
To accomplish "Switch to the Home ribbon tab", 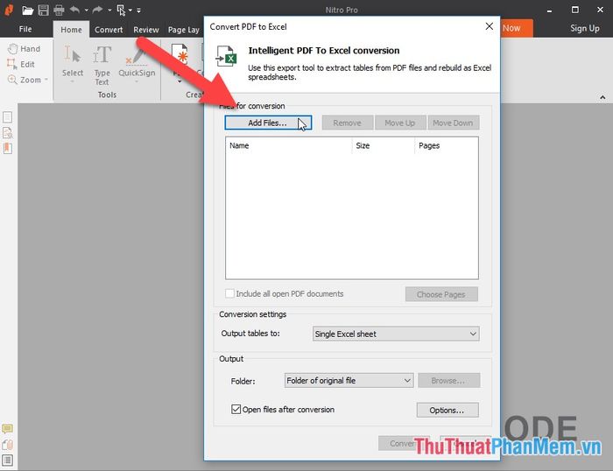I will tap(71, 30).
